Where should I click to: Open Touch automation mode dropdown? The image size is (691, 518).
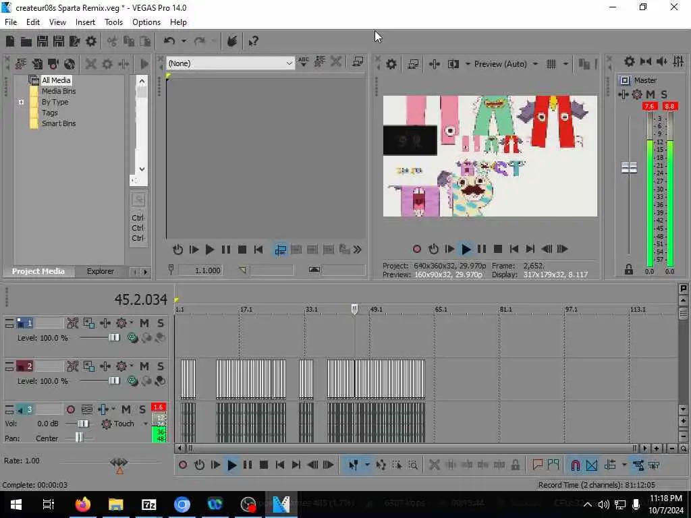coord(145,424)
